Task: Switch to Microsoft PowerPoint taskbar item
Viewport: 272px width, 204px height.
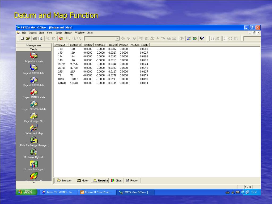Action: (97, 192)
